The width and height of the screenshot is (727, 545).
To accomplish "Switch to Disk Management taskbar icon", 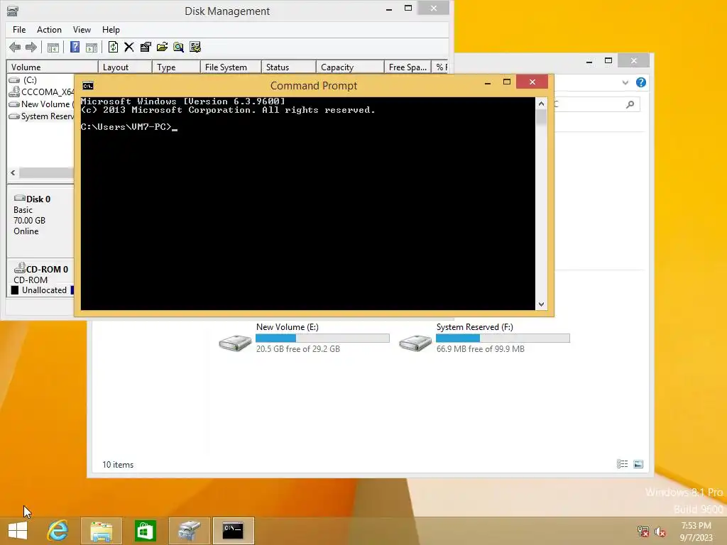I will point(189,531).
